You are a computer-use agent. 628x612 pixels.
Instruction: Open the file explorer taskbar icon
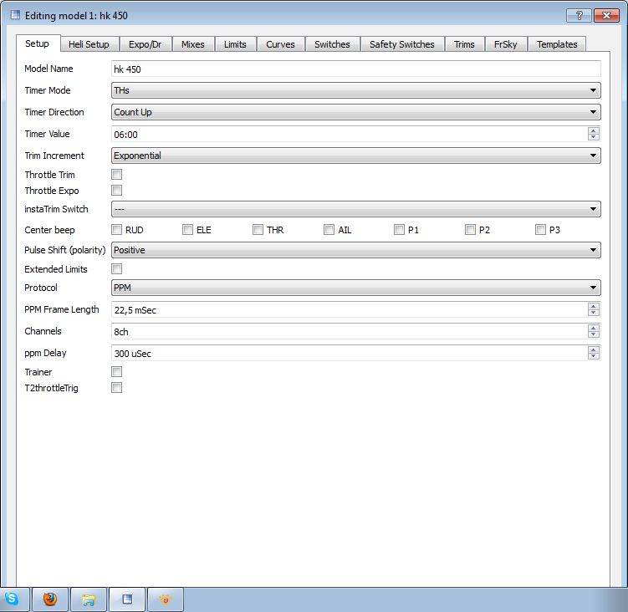pyautogui.click(x=89, y=599)
